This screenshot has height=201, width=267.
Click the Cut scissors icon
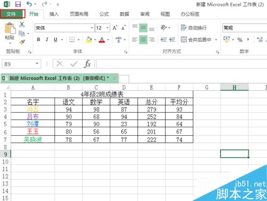(22, 25)
